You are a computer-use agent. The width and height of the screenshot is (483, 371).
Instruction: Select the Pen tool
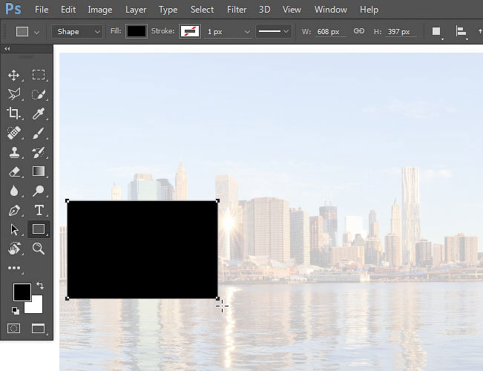14,211
